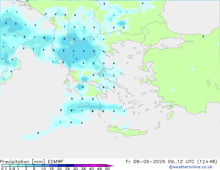Click the dark blue swatch for 20–25 mm
220x170 pixels.
(x=62, y=165)
